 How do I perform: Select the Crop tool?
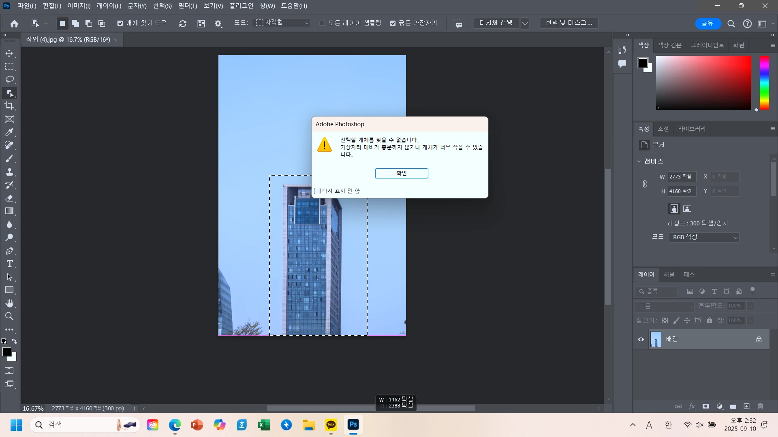tap(9, 106)
